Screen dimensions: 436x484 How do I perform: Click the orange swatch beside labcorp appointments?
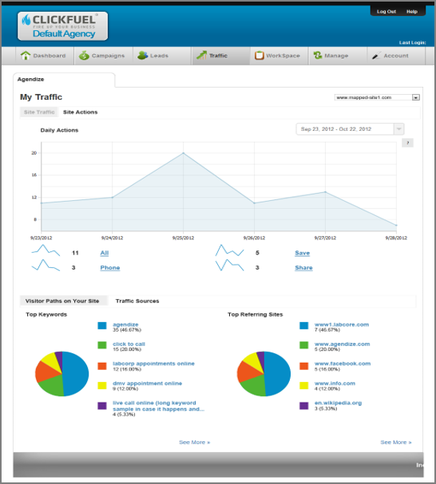102,366
